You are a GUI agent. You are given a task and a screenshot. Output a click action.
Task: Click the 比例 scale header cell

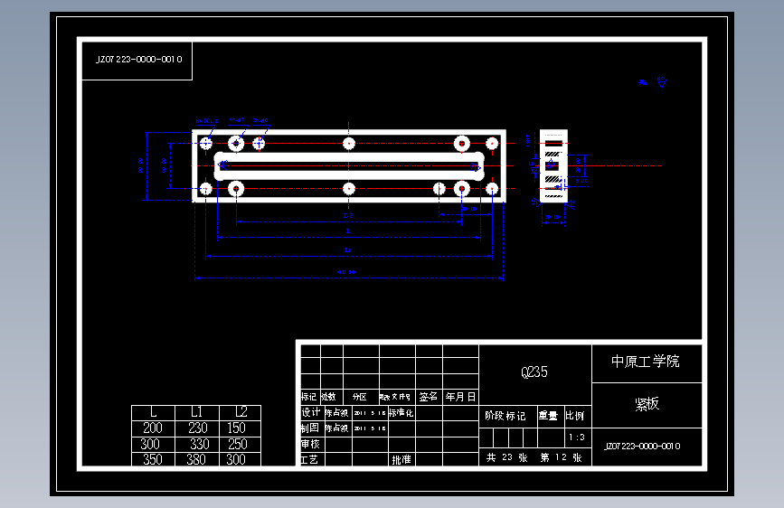tap(575, 416)
